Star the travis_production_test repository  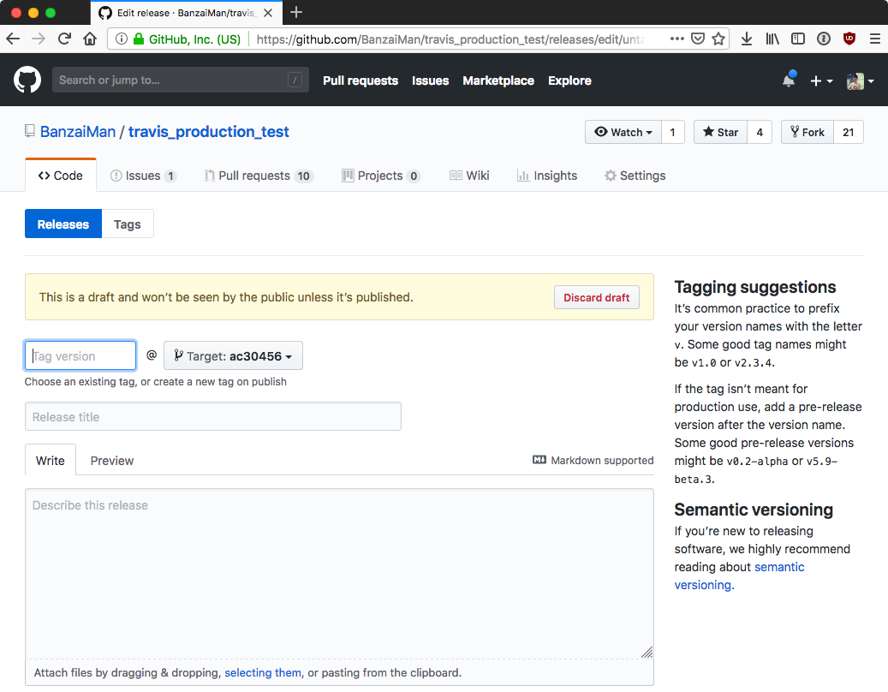(x=719, y=132)
